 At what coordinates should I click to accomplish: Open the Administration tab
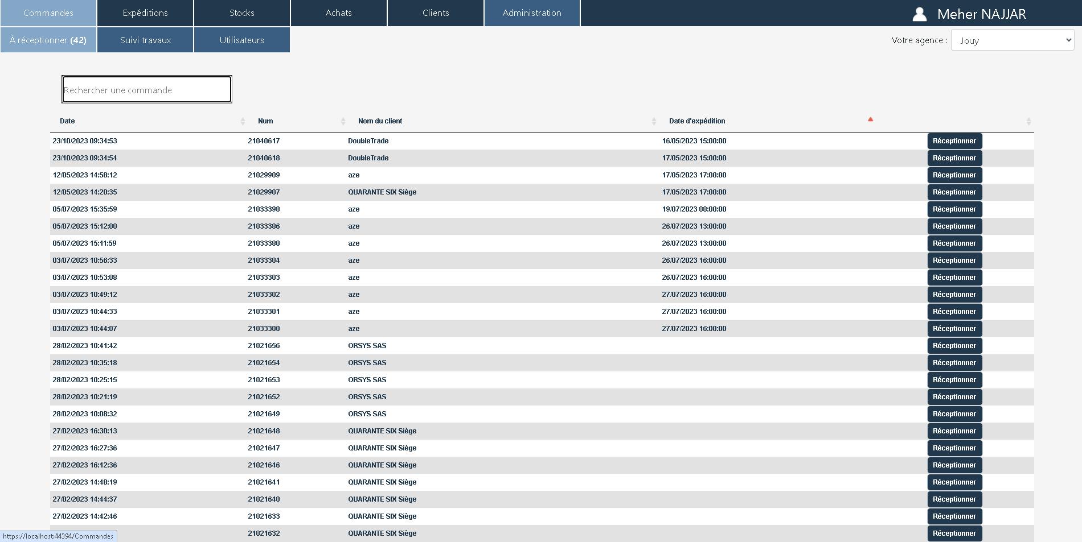[532, 13]
